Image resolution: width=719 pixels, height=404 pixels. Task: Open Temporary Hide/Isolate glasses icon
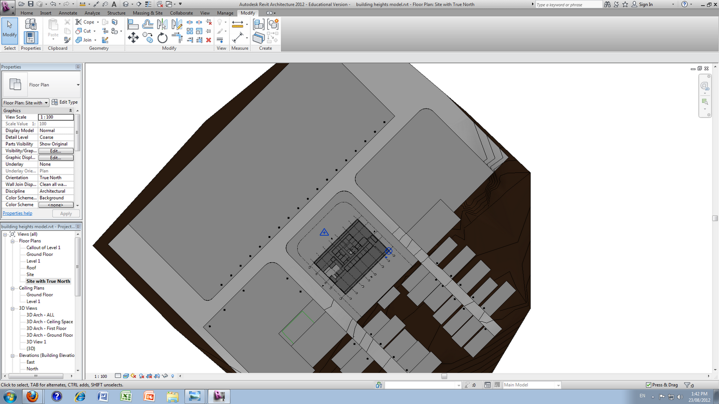coord(165,376)
